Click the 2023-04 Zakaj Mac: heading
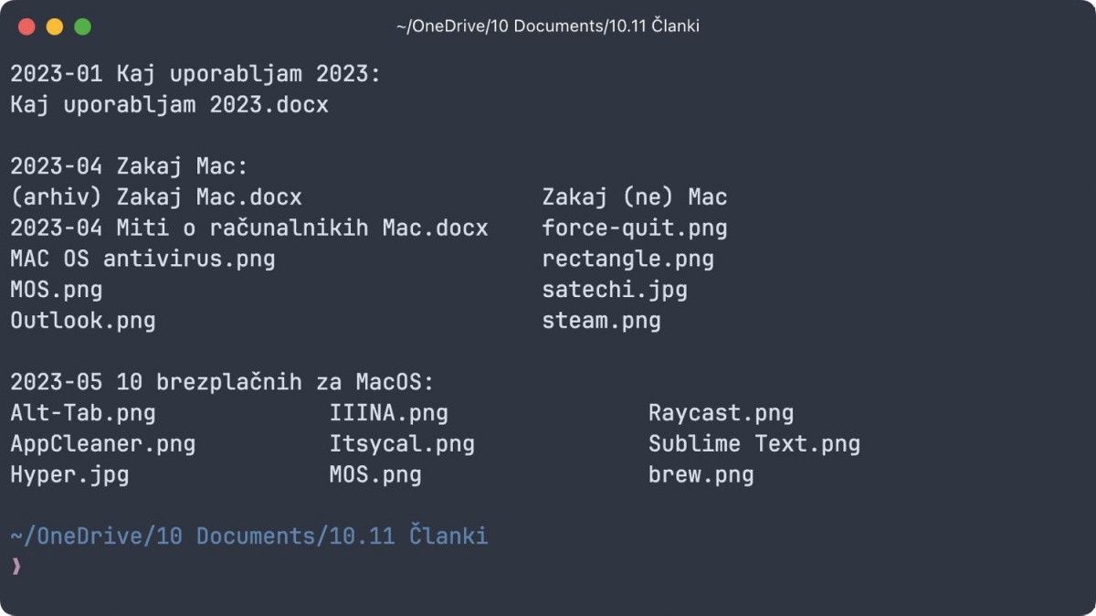The height and width of the screenshot is (616, 1096). click(129, 167)
